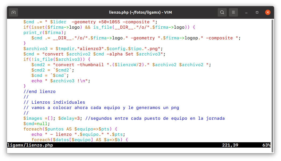Open a new terminal tab icon

click(x=13, y=13)
